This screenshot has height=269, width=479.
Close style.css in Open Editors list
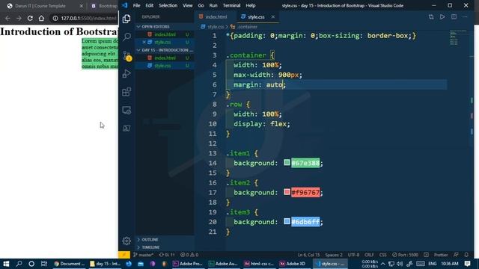coord(144,42)
